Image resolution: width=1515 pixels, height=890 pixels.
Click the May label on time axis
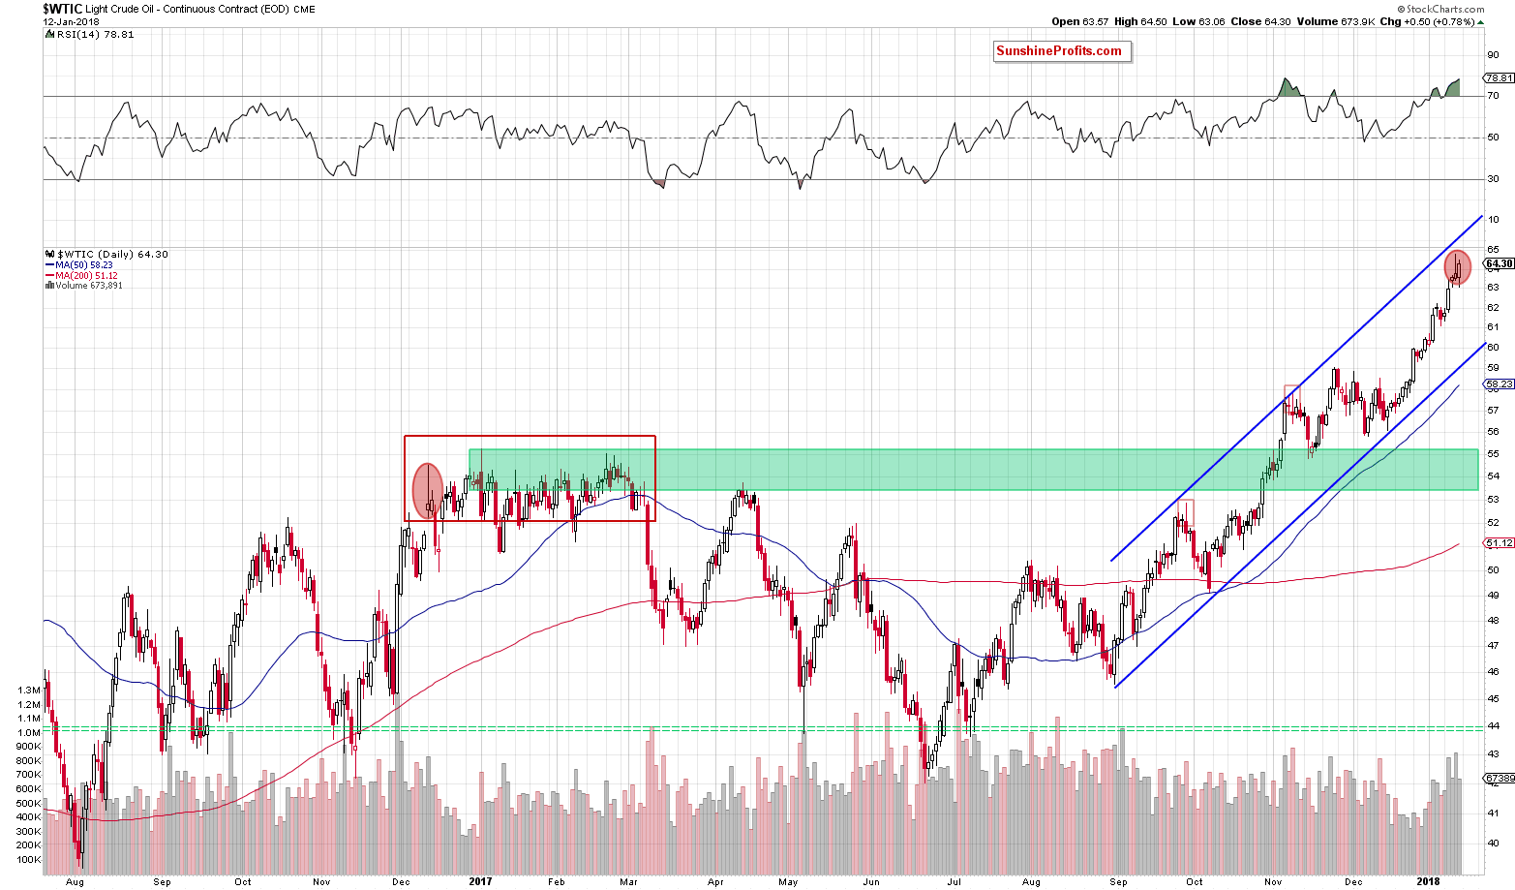788,882
